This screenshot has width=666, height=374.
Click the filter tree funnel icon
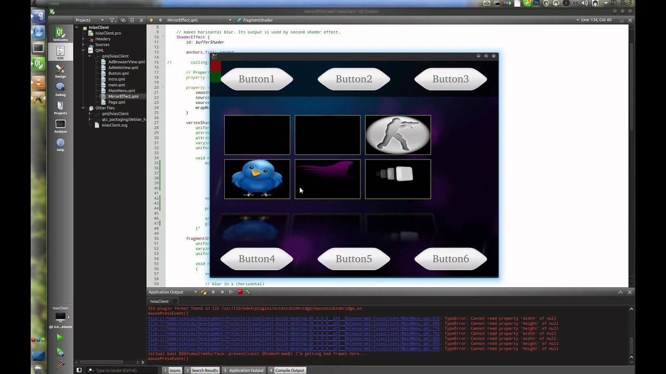pyautogui.click(x=112, y=20)
